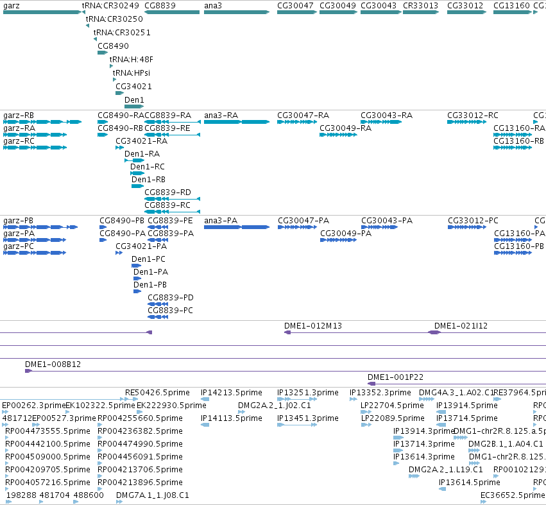This screenshot has width=546, height=505.
Task: Select the Den1-PC protein label
Action: click(x=148, y=259)
